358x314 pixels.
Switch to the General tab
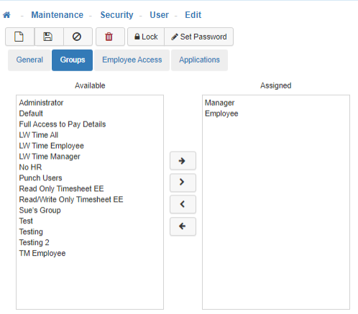29,60
